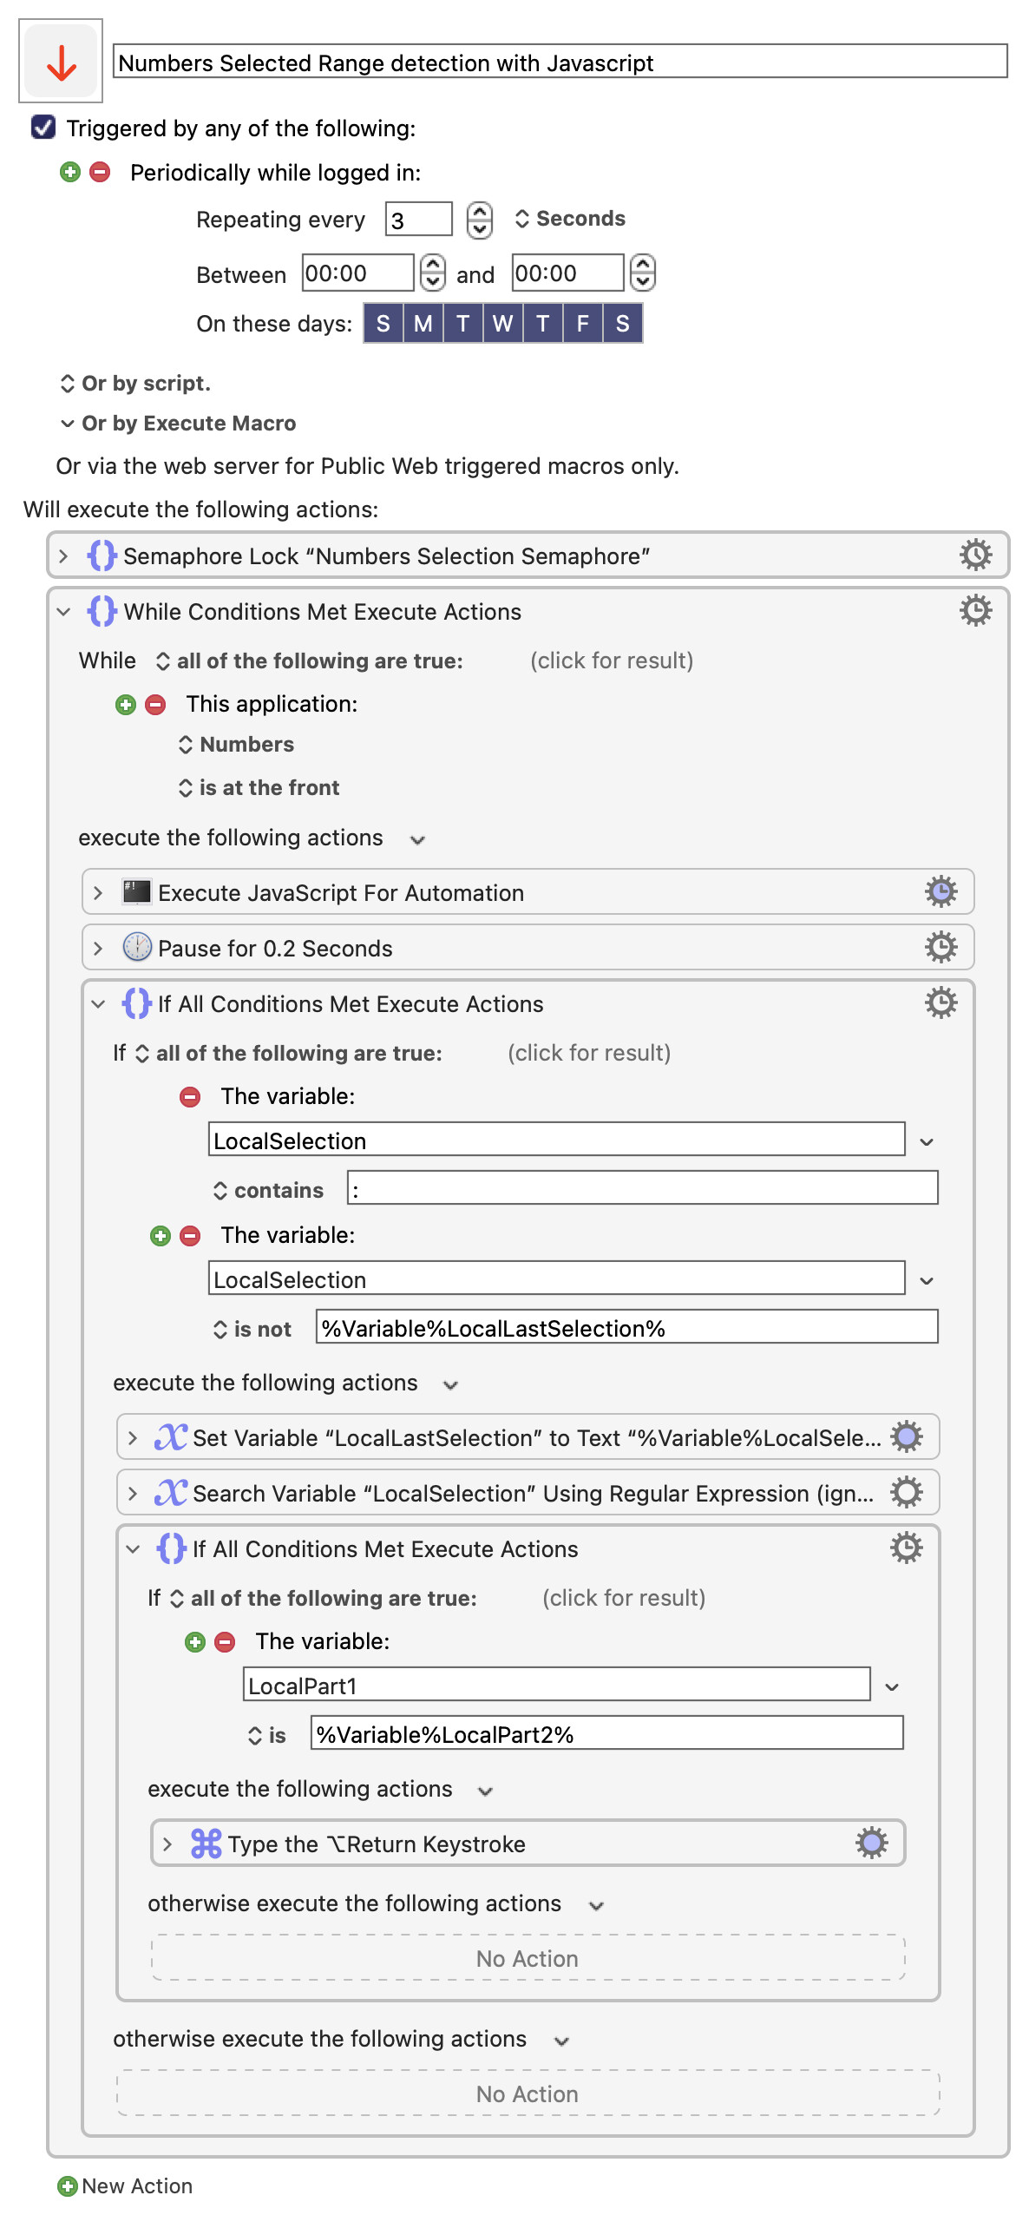Open gear menu for Type Return Keystroke action
Image resolution: width=1029 pixels, height=2215 pixels.
[871, 1843]
